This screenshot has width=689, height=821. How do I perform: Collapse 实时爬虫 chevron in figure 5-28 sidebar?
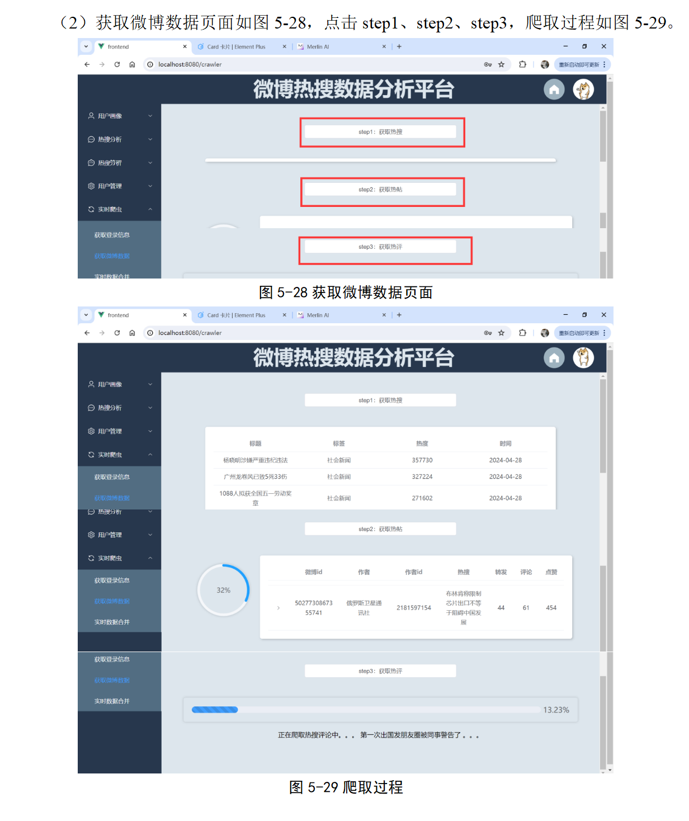coord(150,209)
